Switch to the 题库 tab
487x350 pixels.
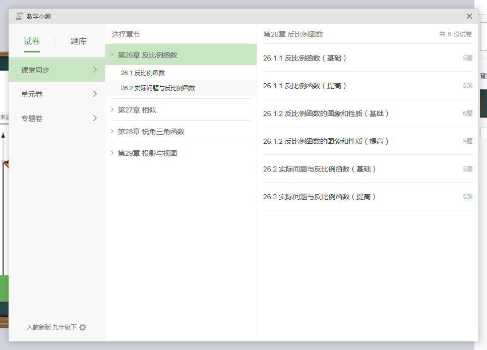[x=79, y=41]
